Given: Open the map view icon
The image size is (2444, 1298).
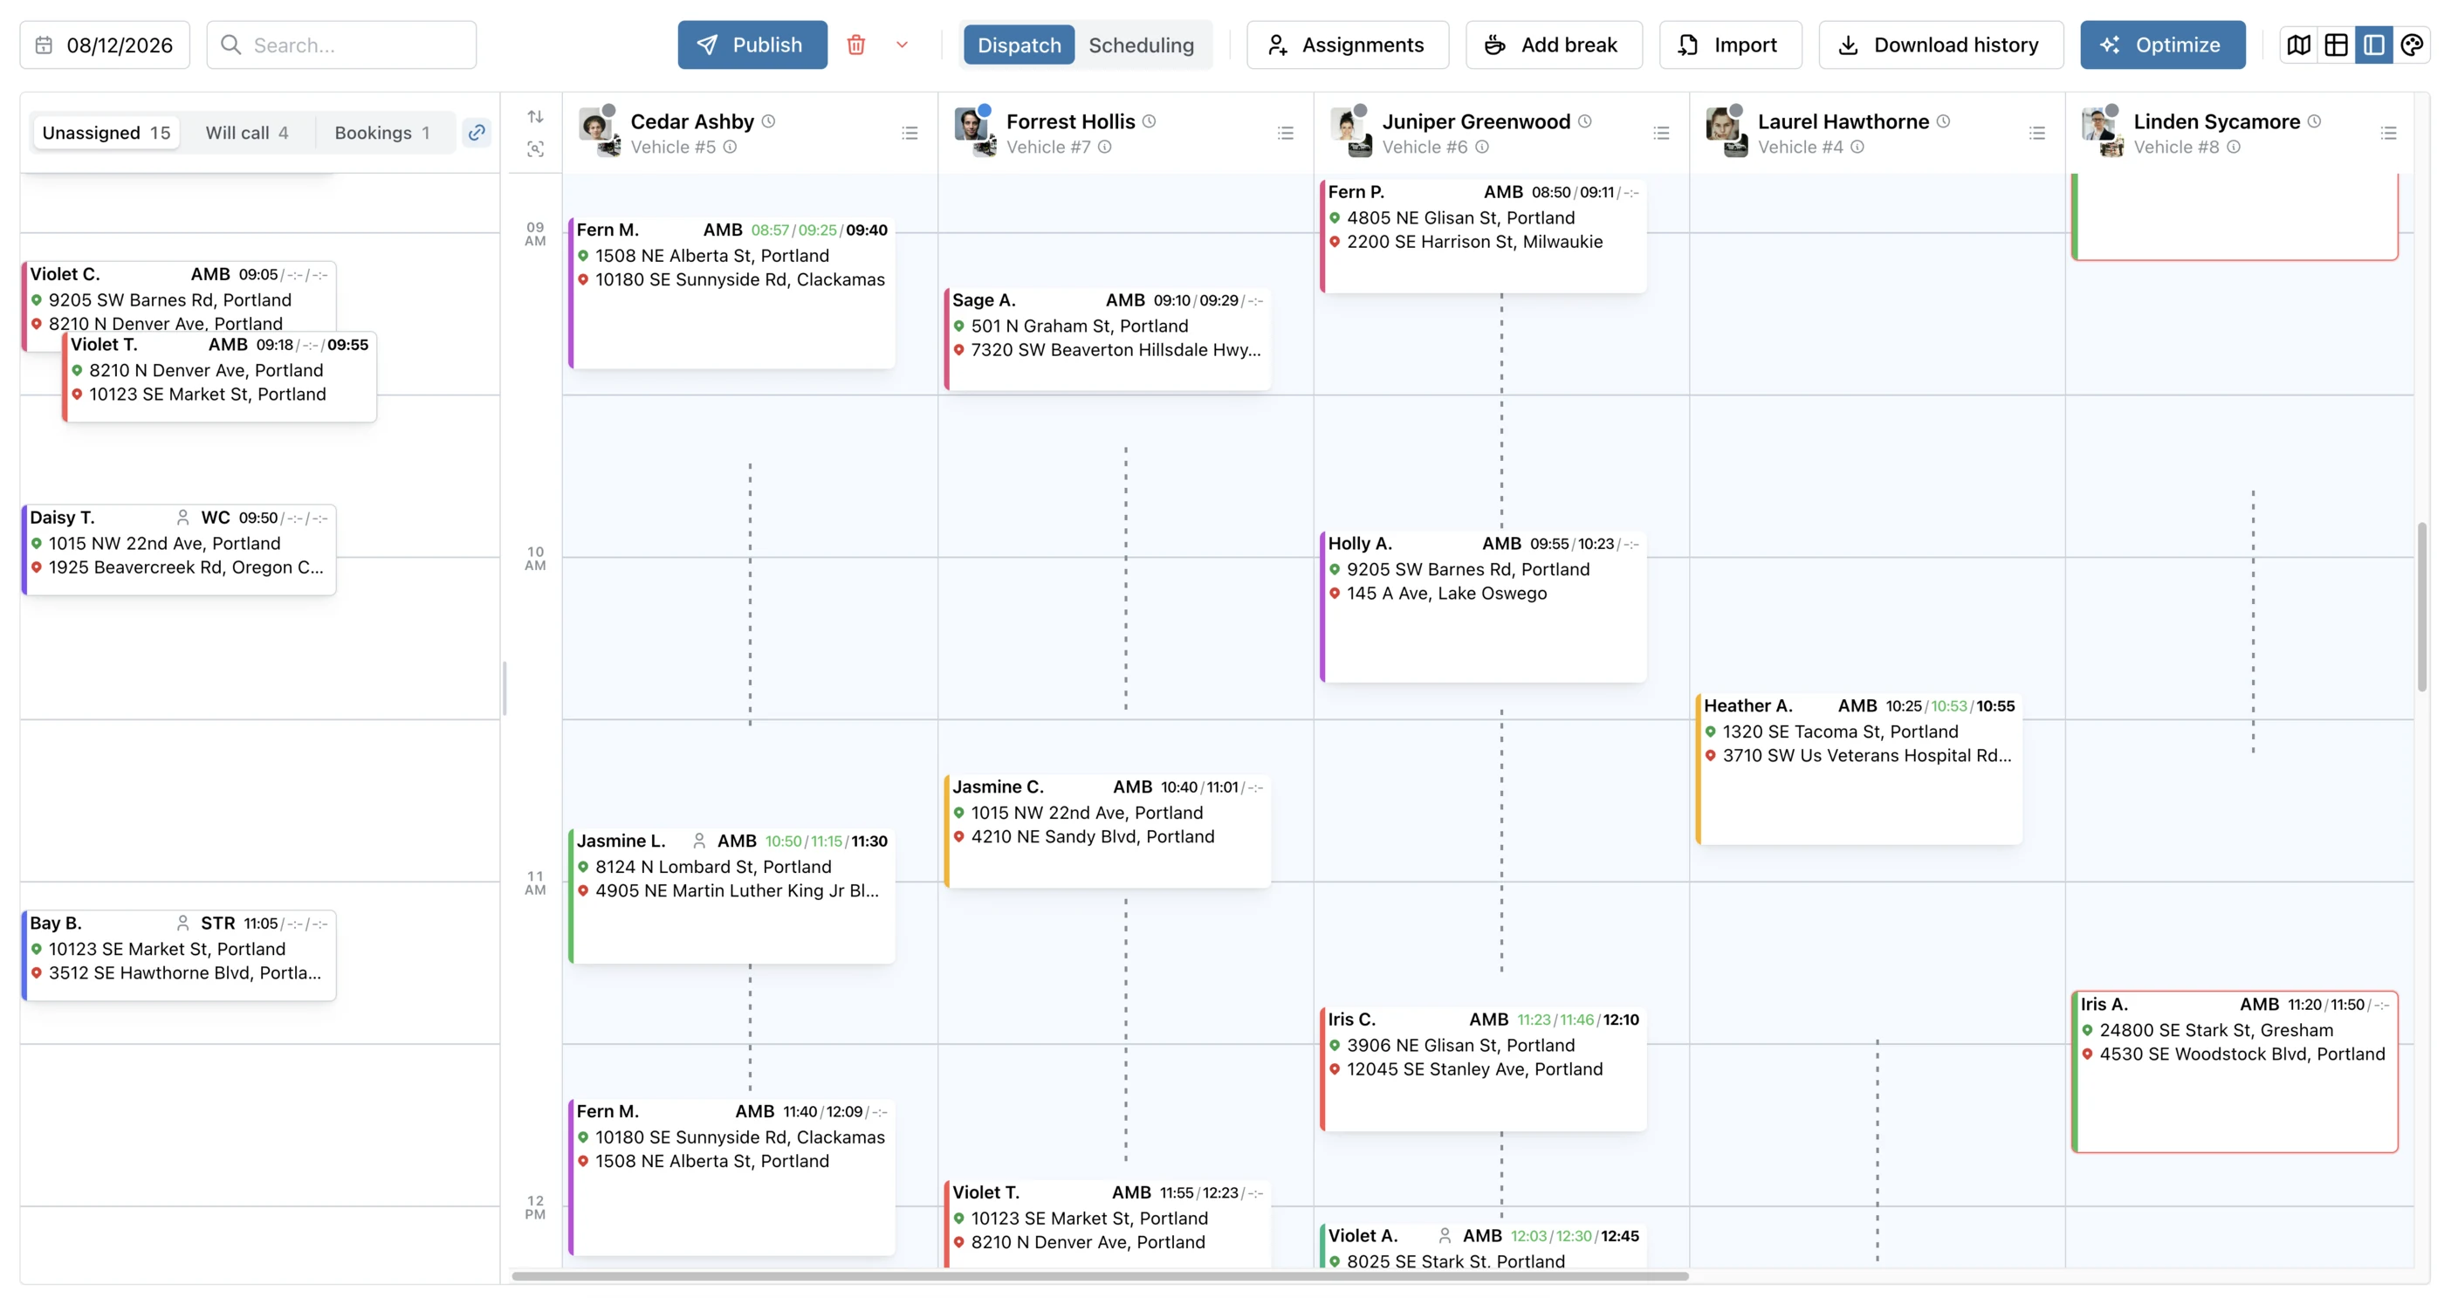Looking at the screenshot, I should tap(2299, 45).
